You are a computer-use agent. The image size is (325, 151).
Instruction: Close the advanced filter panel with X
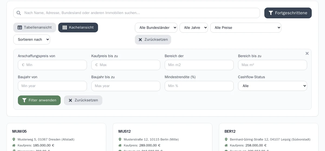tap(307, 53)
